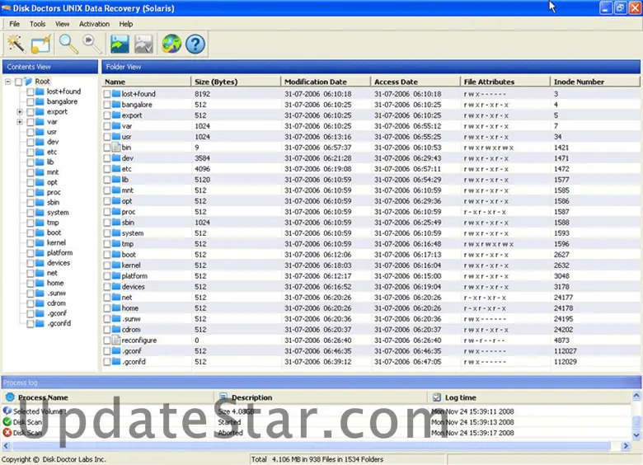
Task: Tick the platform checkbox in Contents tree
Action: pos(31,253)
